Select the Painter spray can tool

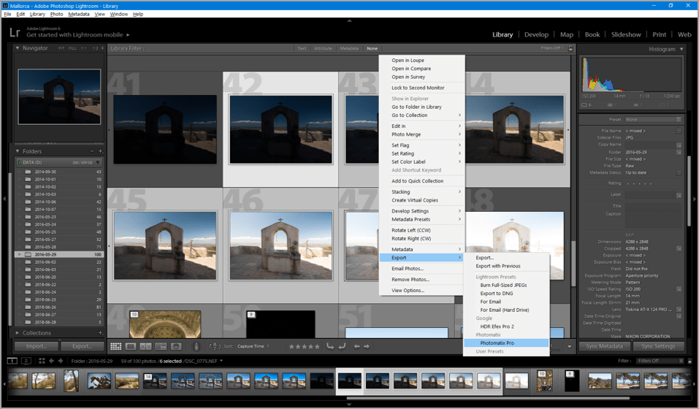196,346
